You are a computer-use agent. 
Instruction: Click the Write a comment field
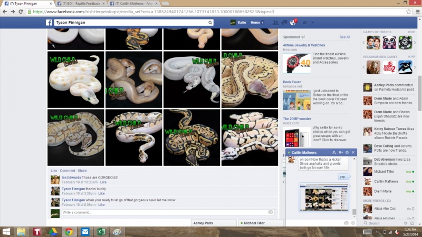tap(168, 212)
